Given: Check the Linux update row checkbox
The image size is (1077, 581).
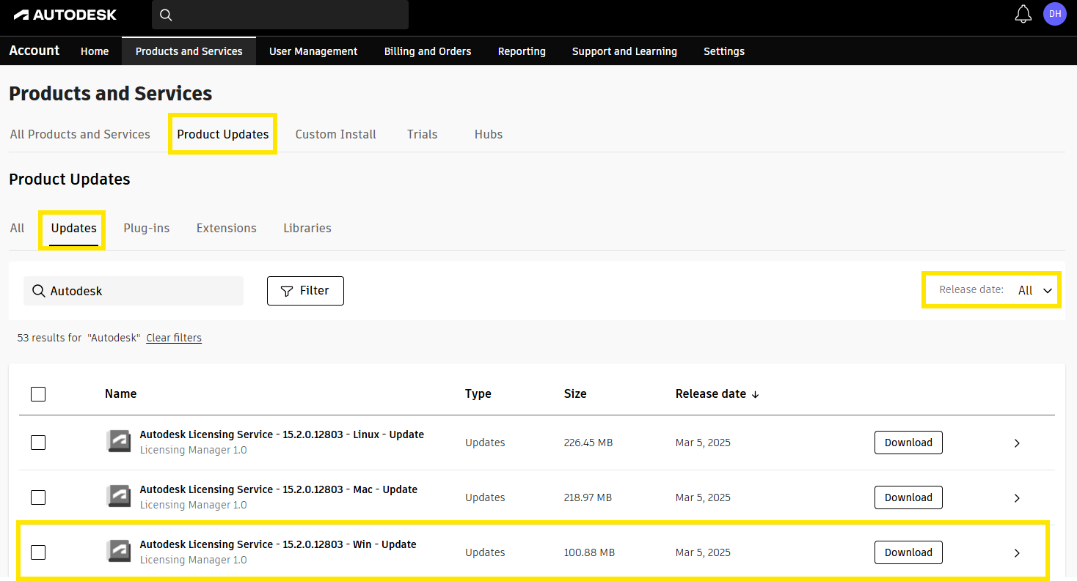Looking at the screenshot, I should [38, 443].
